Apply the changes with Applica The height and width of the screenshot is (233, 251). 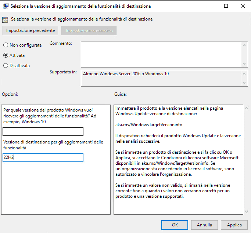click(234, 225)
